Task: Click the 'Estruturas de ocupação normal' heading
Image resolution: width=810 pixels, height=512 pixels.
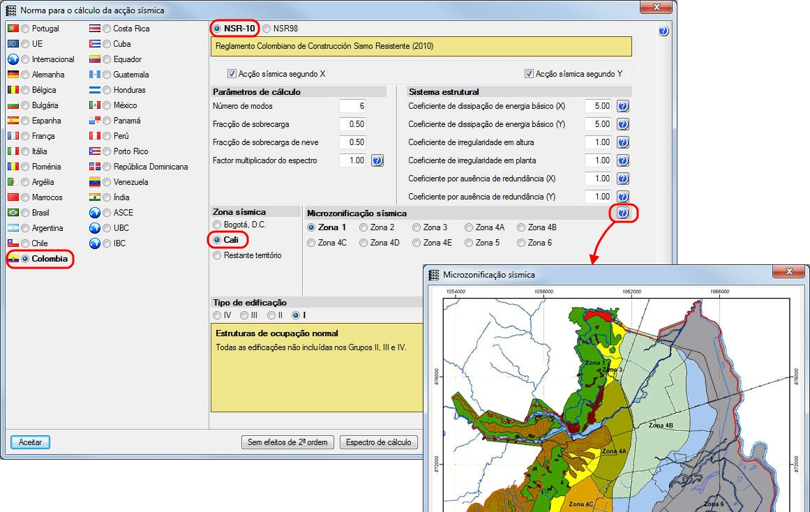Action: 277,333
